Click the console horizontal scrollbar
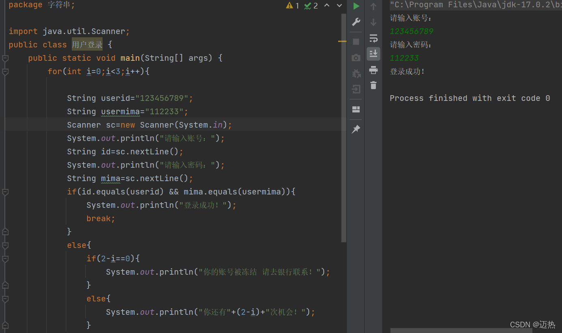This screenshot has height=333, width=562. point(461,331)
